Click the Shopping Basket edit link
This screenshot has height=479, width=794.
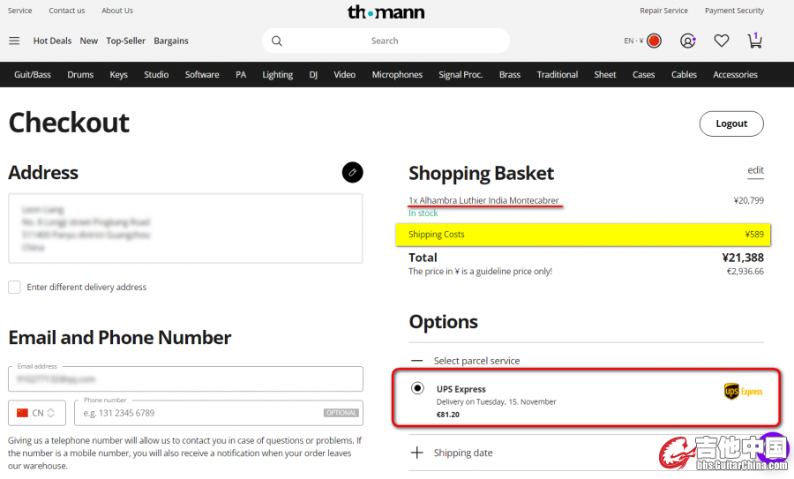pos(755,170)
